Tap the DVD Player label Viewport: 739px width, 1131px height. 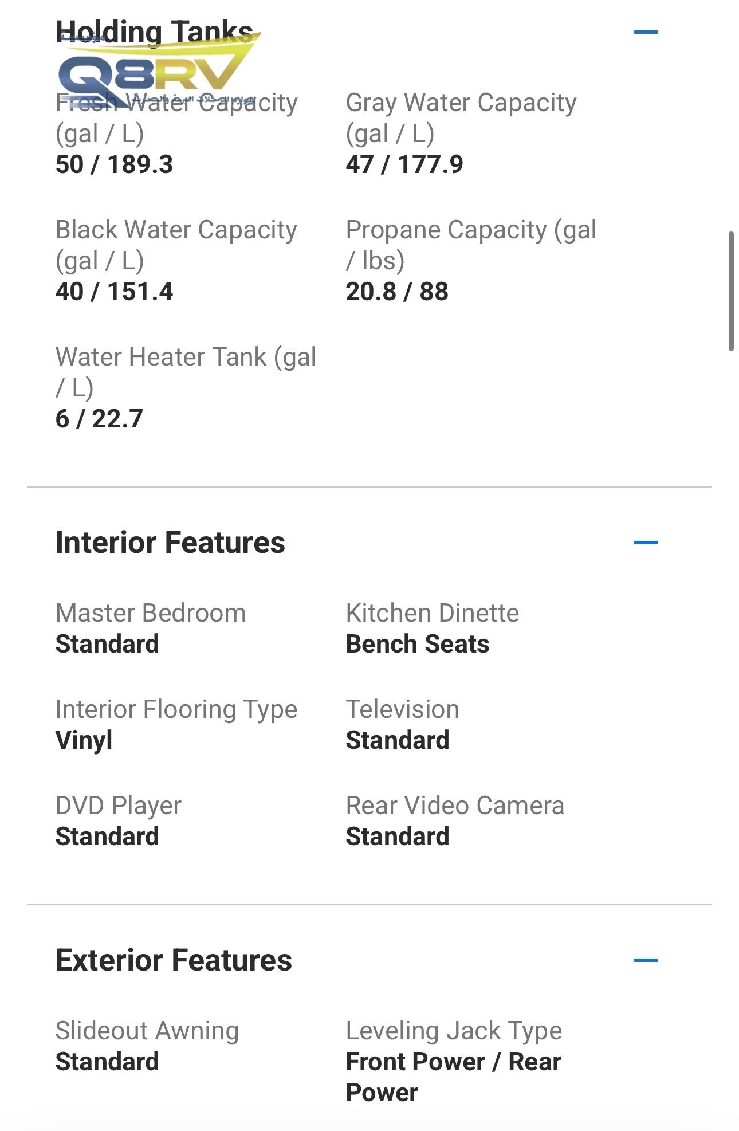point(119,806)
